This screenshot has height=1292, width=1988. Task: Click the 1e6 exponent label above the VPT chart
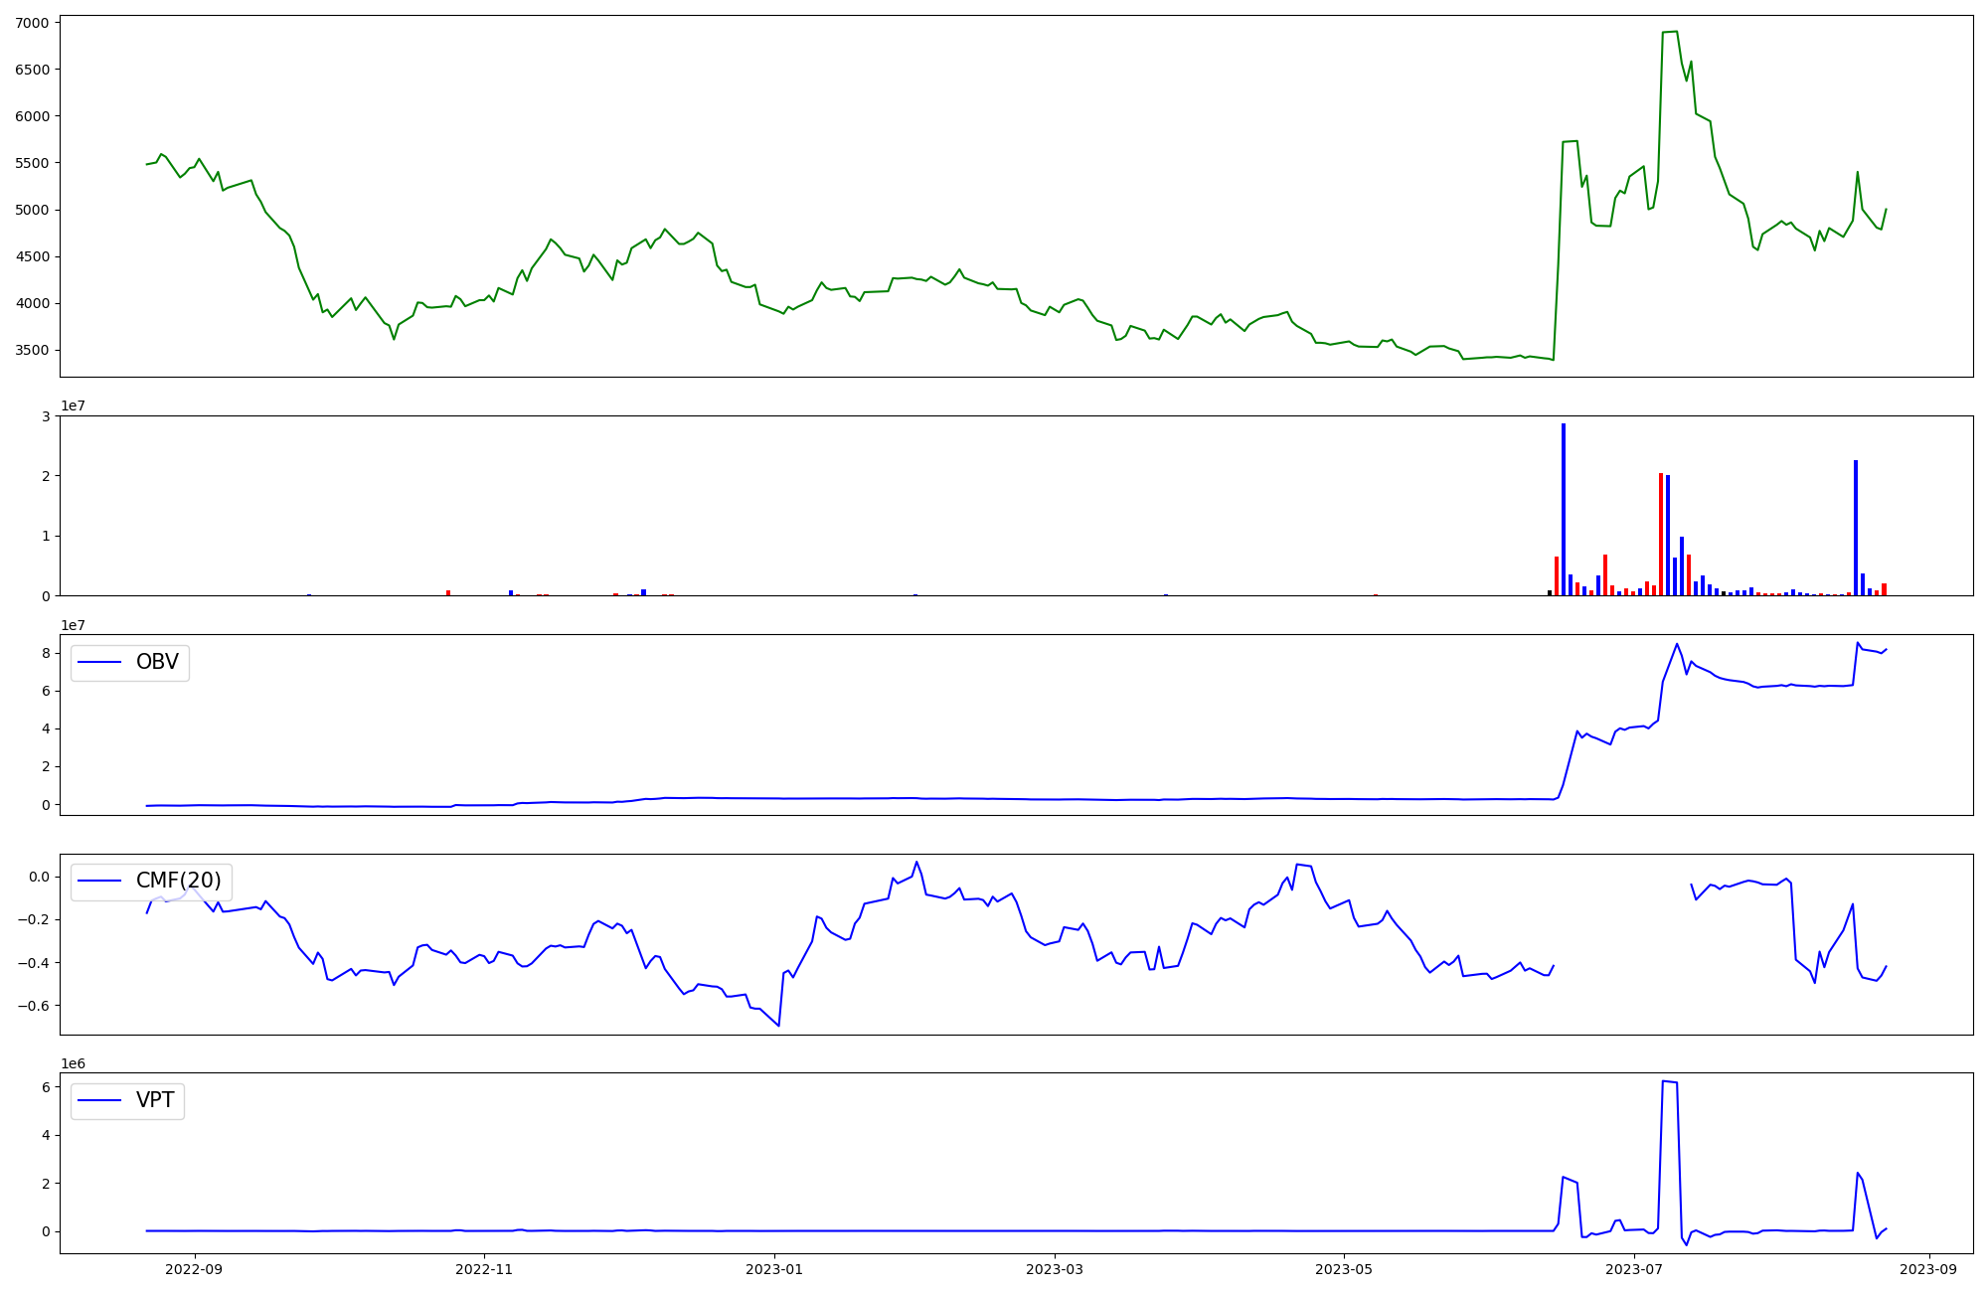click(x=74, y=1064)
